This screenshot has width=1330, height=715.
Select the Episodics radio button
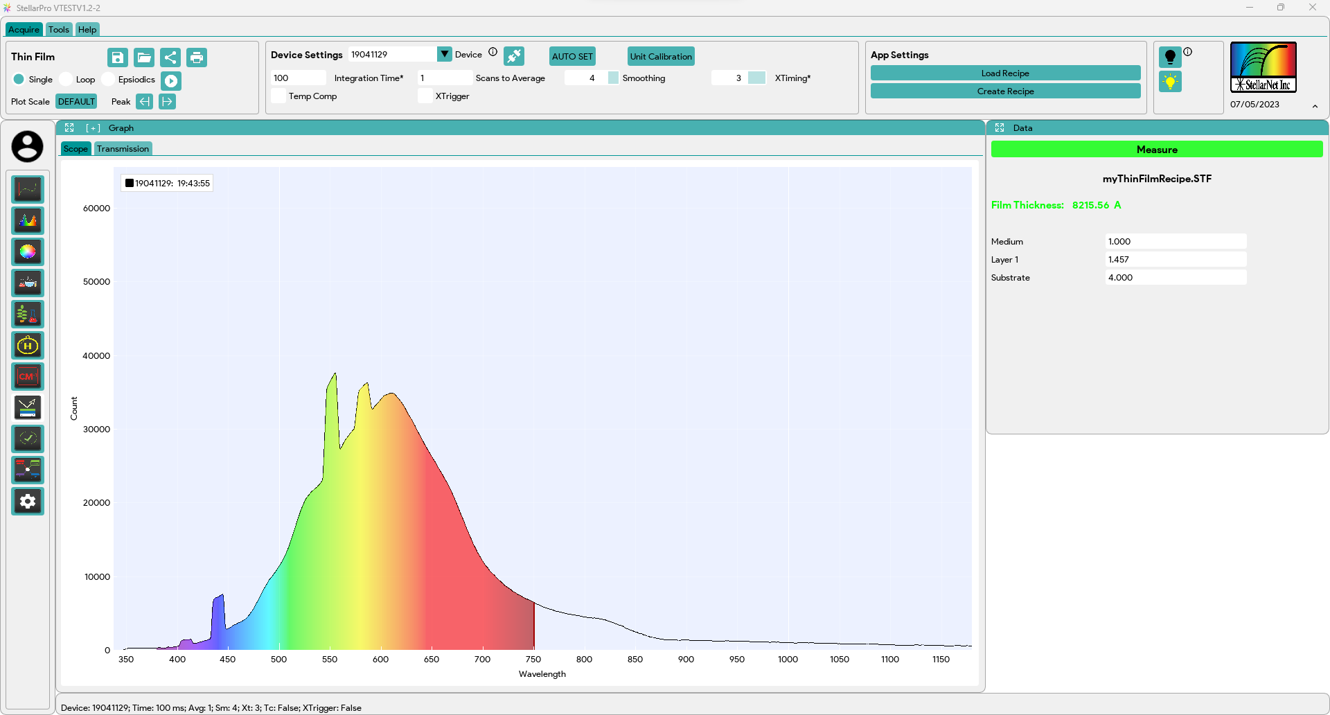click(109, 80)
